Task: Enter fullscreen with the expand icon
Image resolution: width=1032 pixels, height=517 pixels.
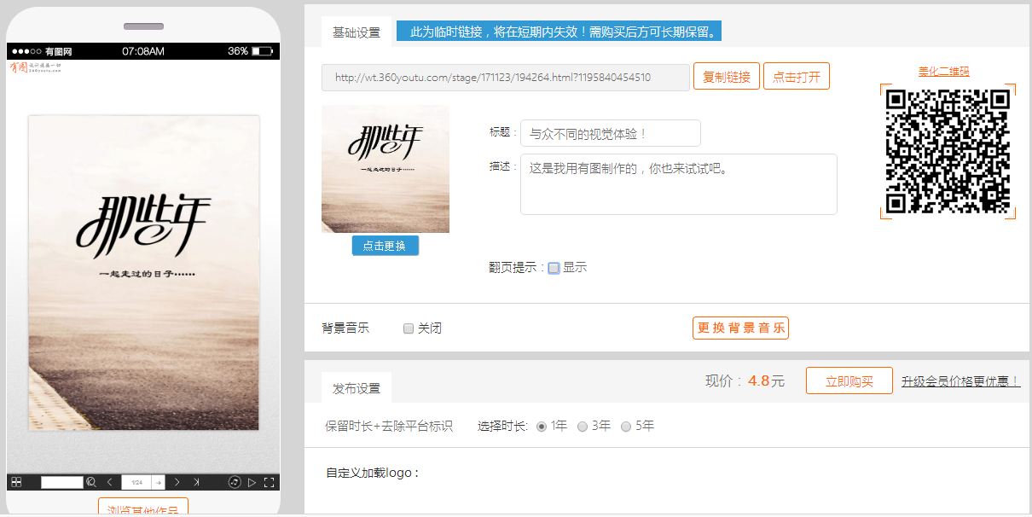Action: click(270, 483)
